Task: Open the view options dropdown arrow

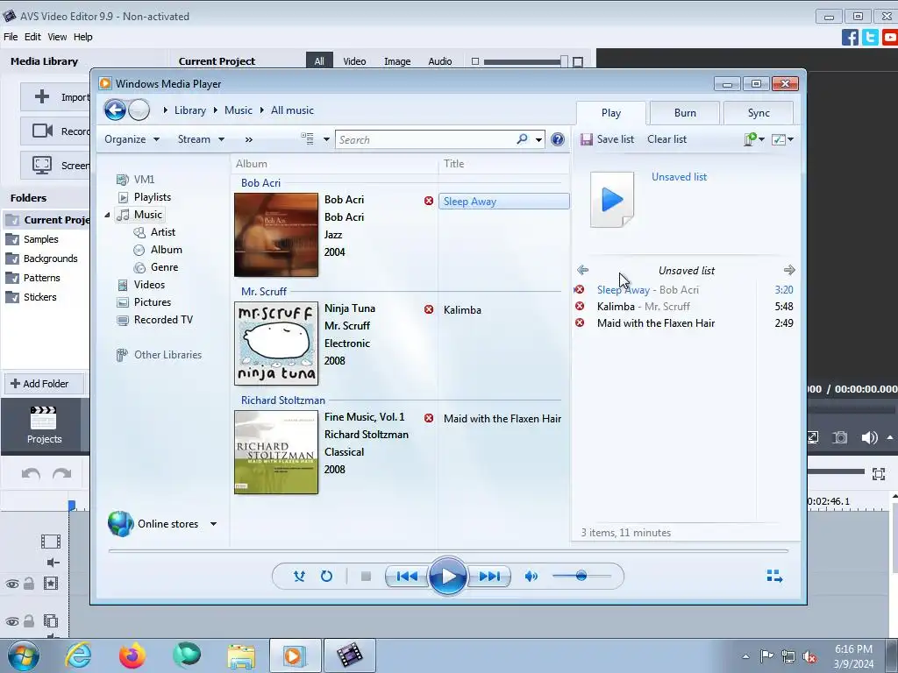Action: click(x=326, y=139)
